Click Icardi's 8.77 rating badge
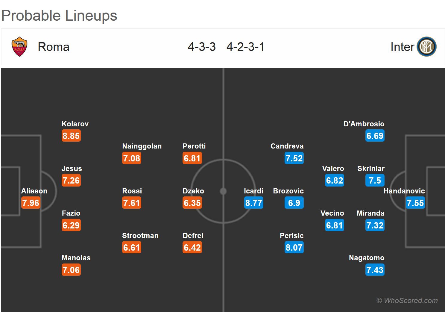Viewport: 445px width, 312px height. click(x=254, y=203)
